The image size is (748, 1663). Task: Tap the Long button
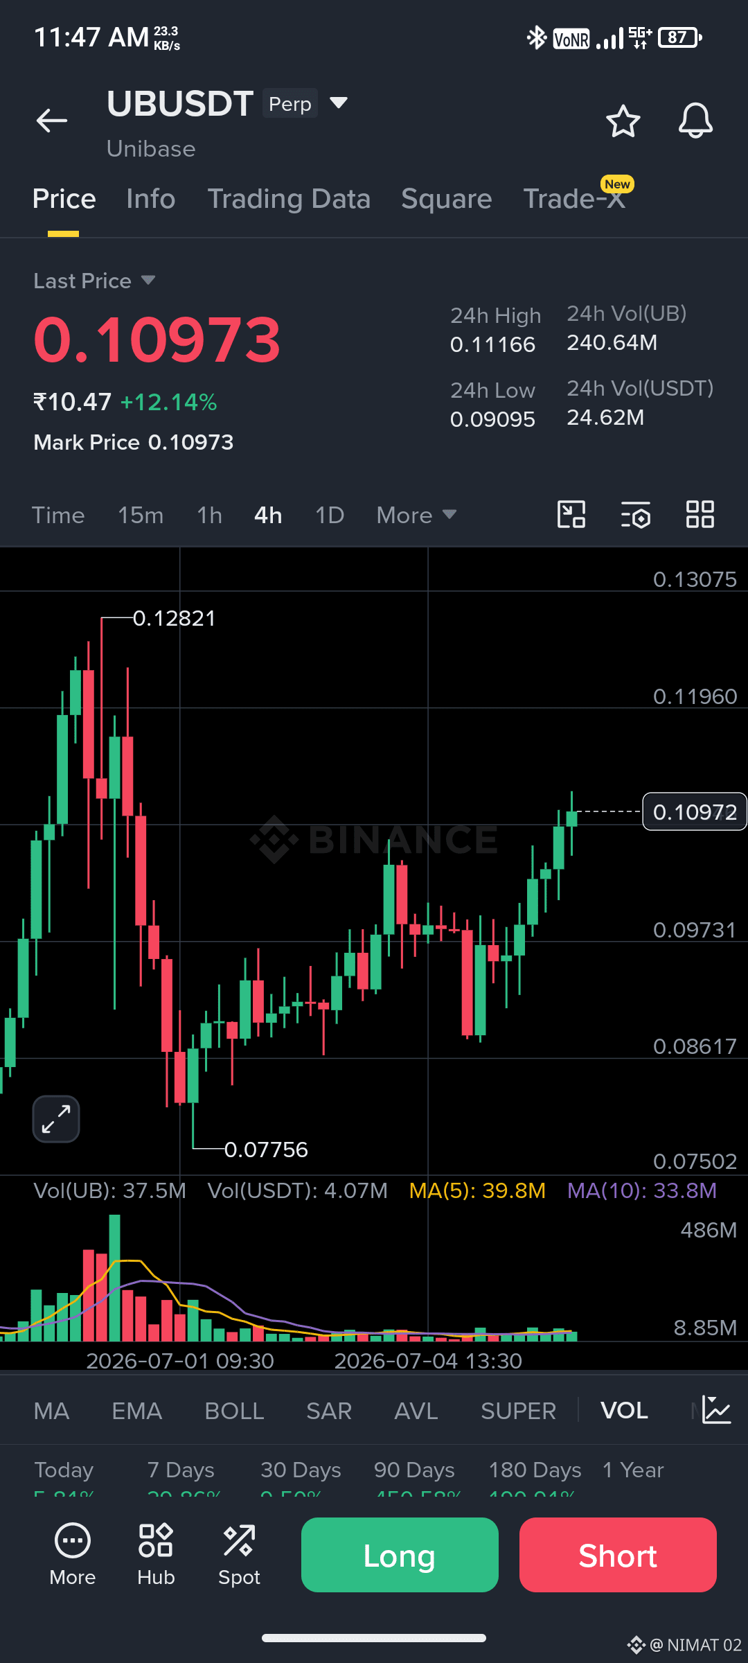click(400, 1555)
